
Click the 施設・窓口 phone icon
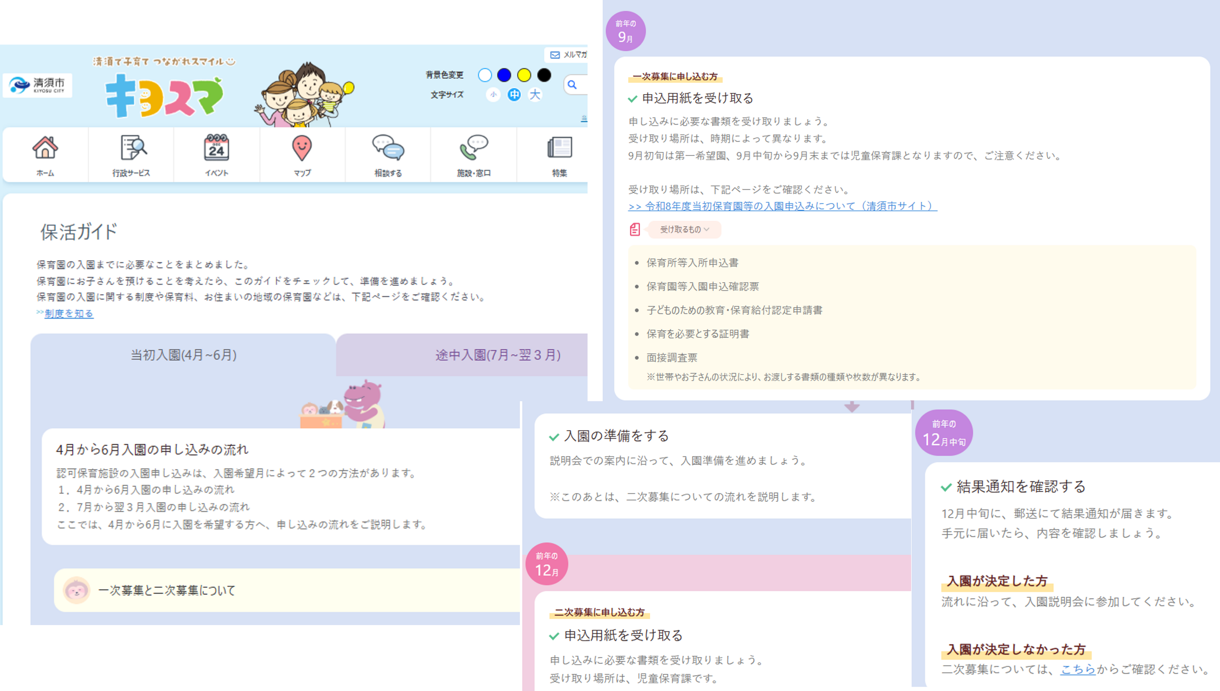pyautogui.click(x=474, y=148)
